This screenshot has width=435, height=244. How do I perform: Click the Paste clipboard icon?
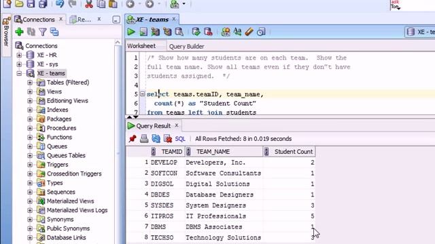click(x=113, y=4)
